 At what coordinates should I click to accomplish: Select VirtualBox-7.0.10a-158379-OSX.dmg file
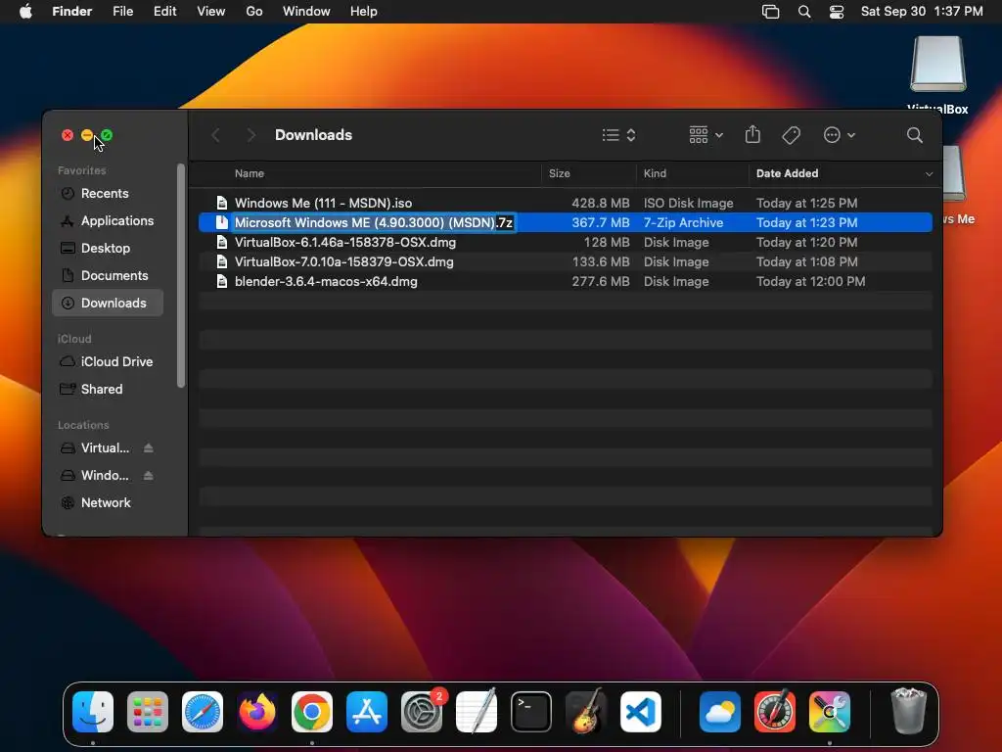[566, 262]
